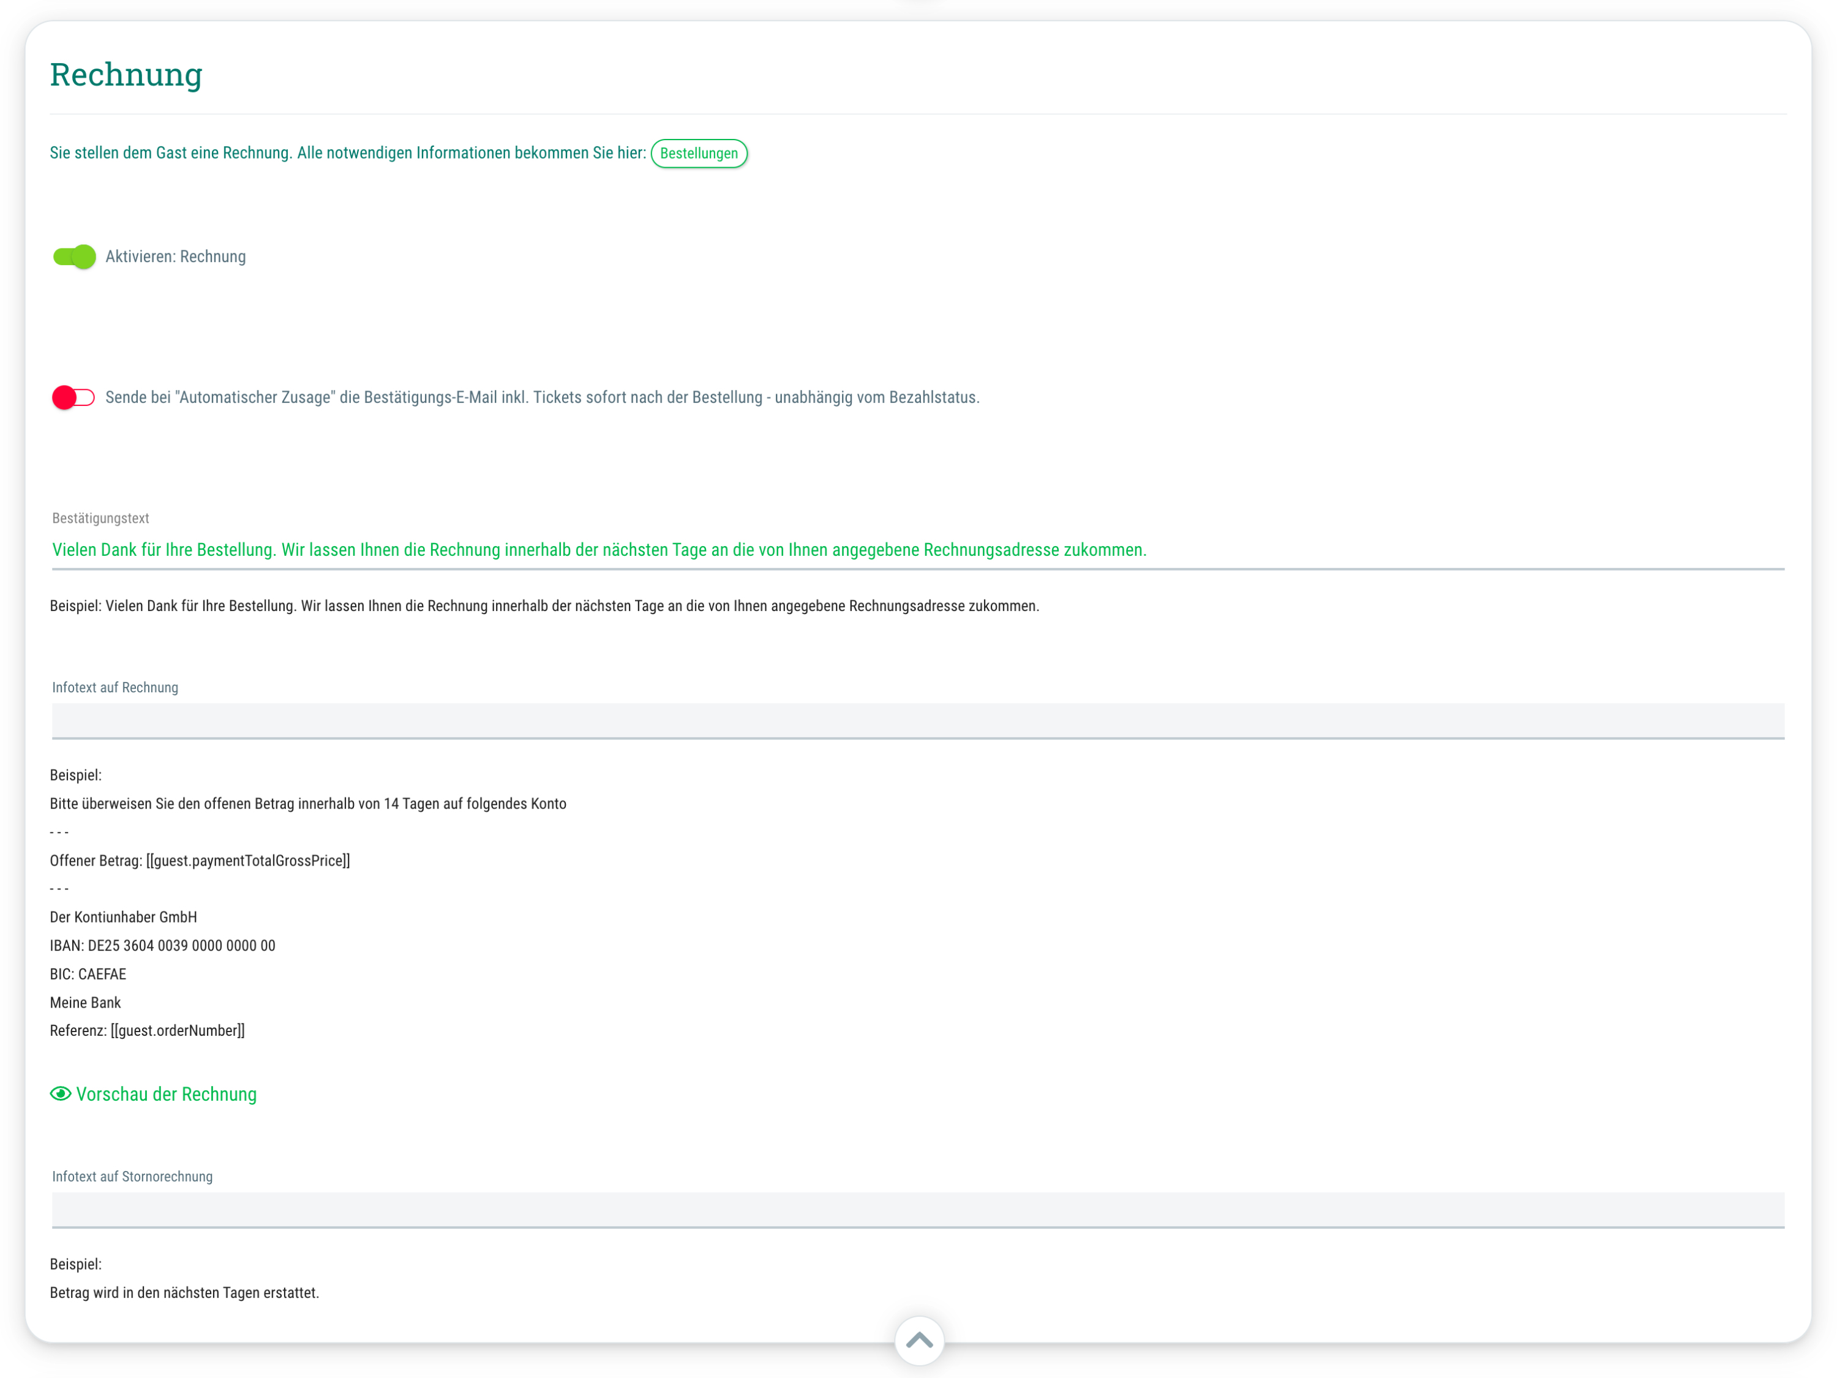Click the Der Kontiunhaber GmbH example line

pyautogui.click(x=124, y=917)
